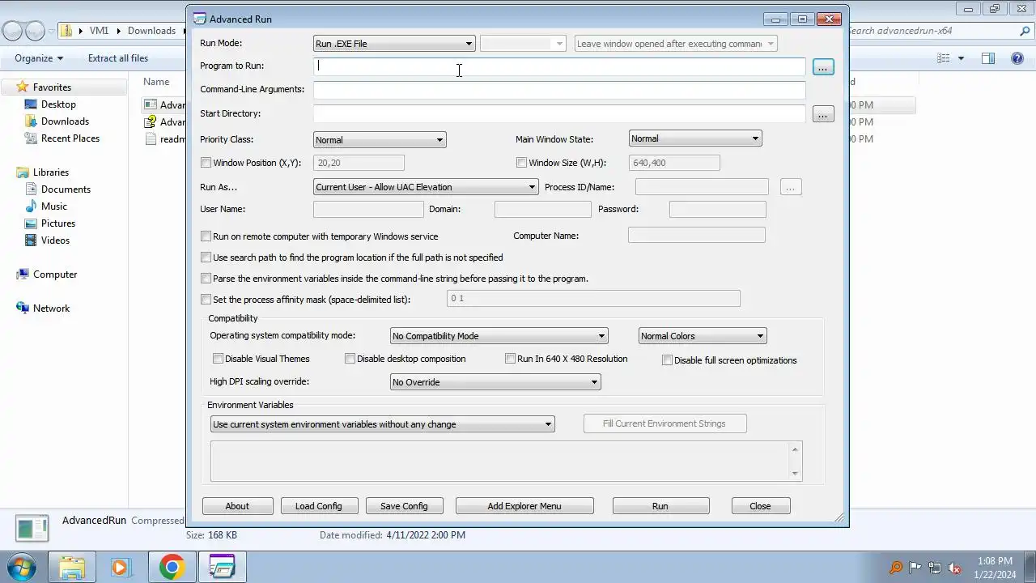Open Recent Places in Explorer sidebar

click(70, 138)
